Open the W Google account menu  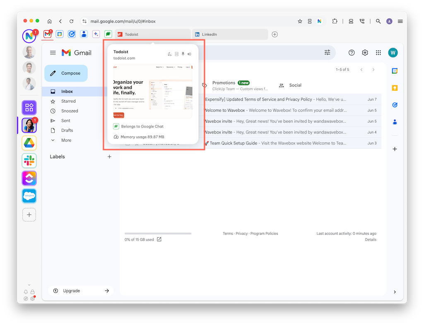click(x=393, y=53)
